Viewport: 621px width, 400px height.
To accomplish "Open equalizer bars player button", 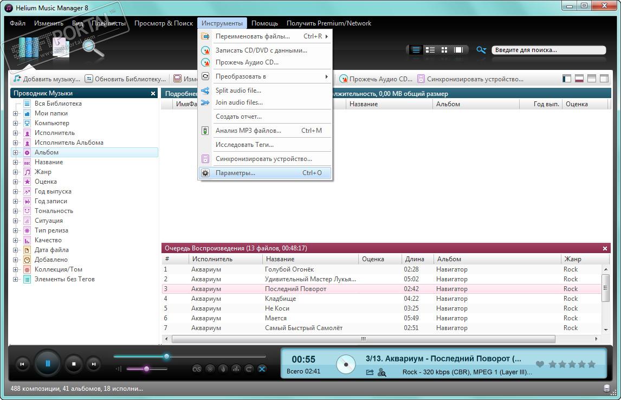I will coord(236,369).
